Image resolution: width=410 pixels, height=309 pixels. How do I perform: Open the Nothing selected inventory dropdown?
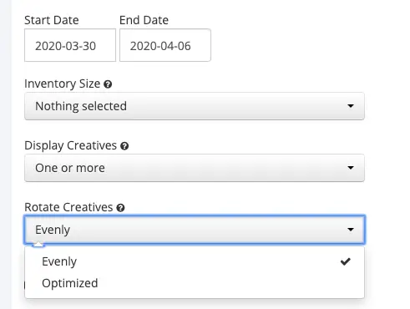(x=195, y=106)
